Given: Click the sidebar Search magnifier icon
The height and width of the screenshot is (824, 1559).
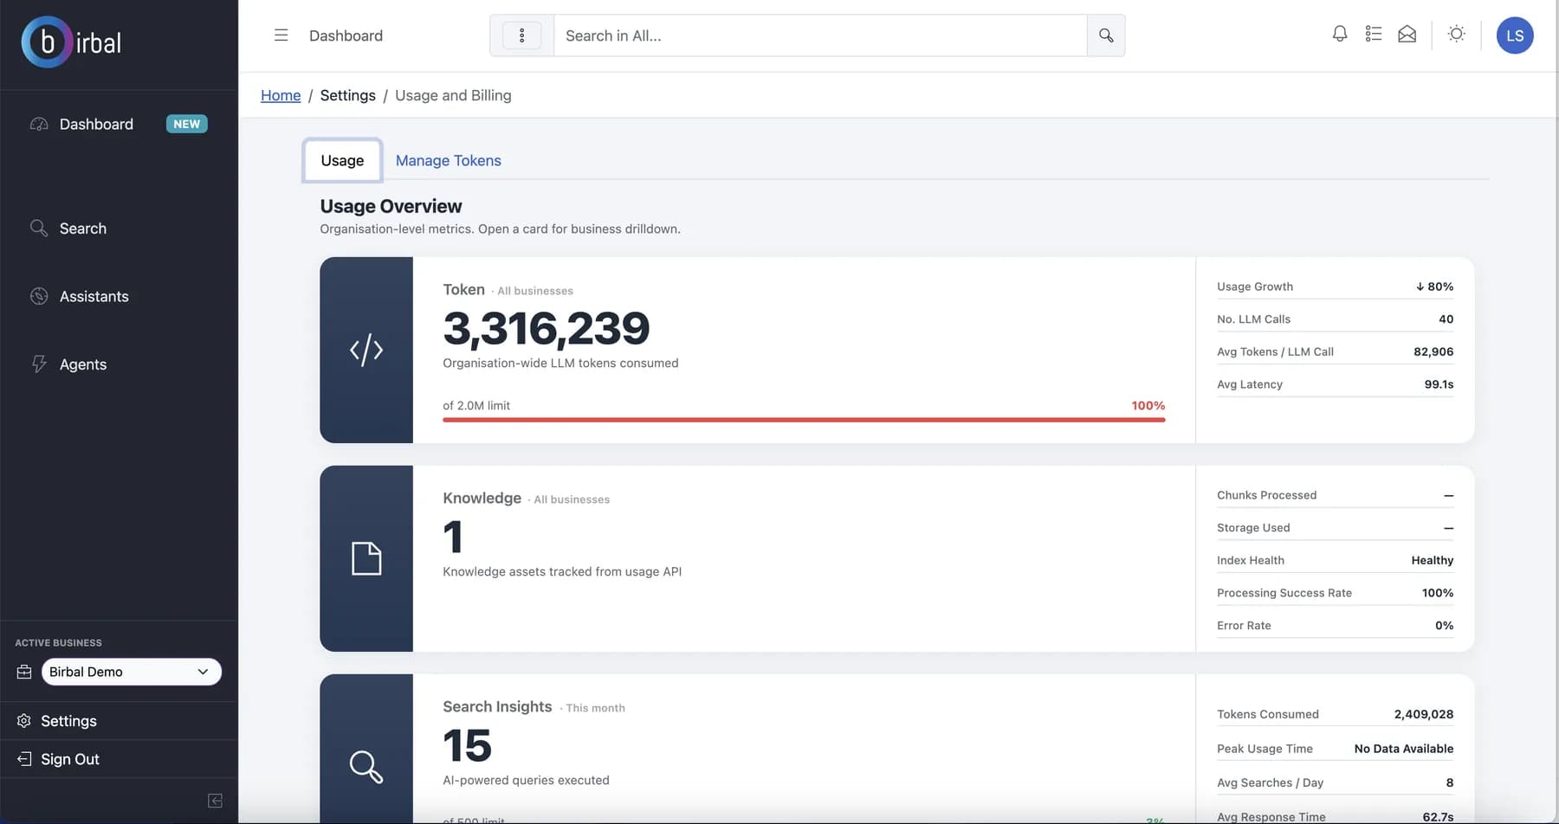Looking at the screenshot, I should (x=39, y=228).
